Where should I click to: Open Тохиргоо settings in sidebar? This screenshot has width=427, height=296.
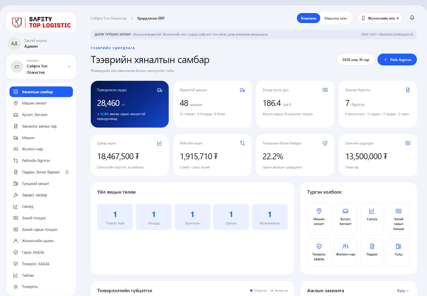(x=41, y=287)
